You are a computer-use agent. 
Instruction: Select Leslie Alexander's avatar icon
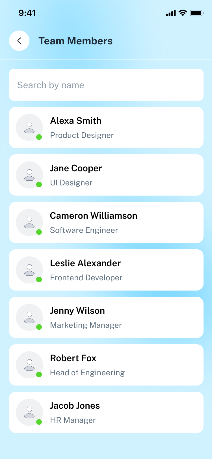(29, 270)
